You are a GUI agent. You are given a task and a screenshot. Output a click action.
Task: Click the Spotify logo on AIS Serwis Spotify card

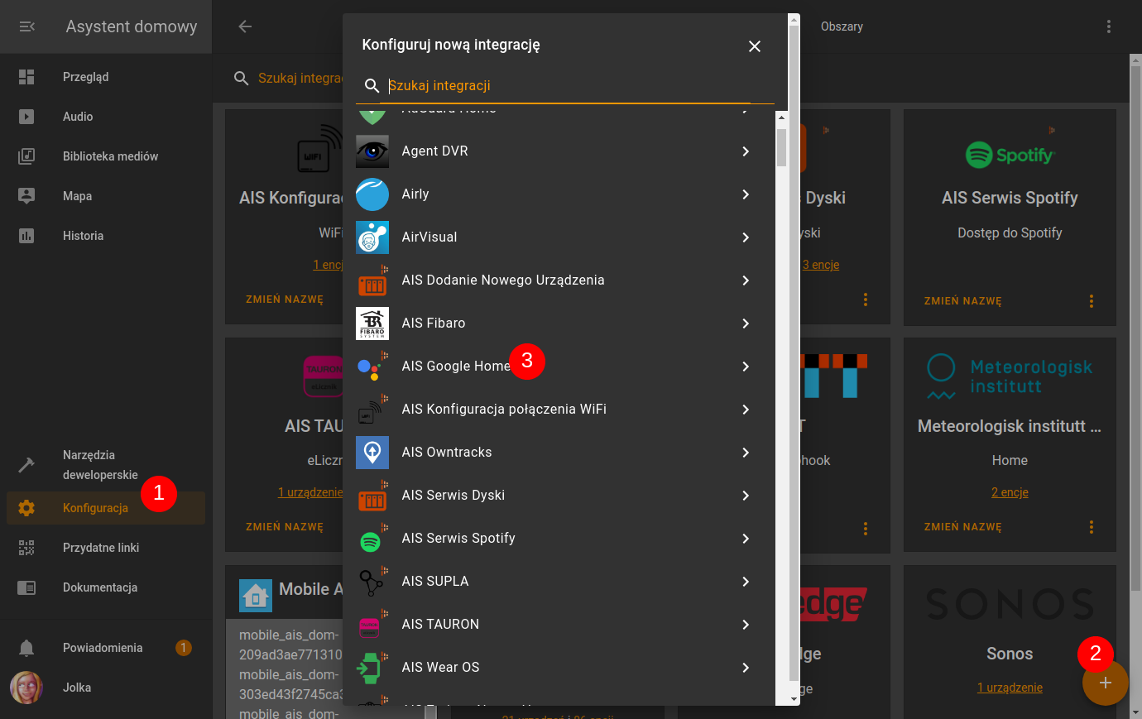[x=1010, y=155]
